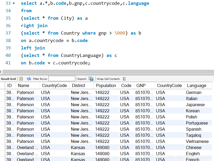Click statement marker dot on line 33

pos(14,3)
